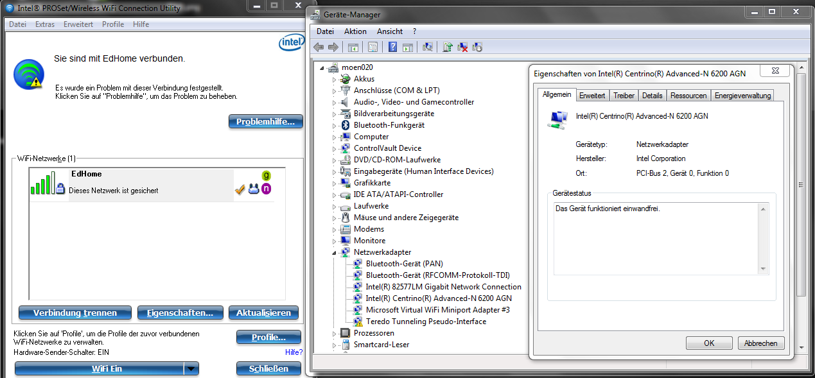
Task: Toggle the action pane toolbar icon
Action: 407,47
